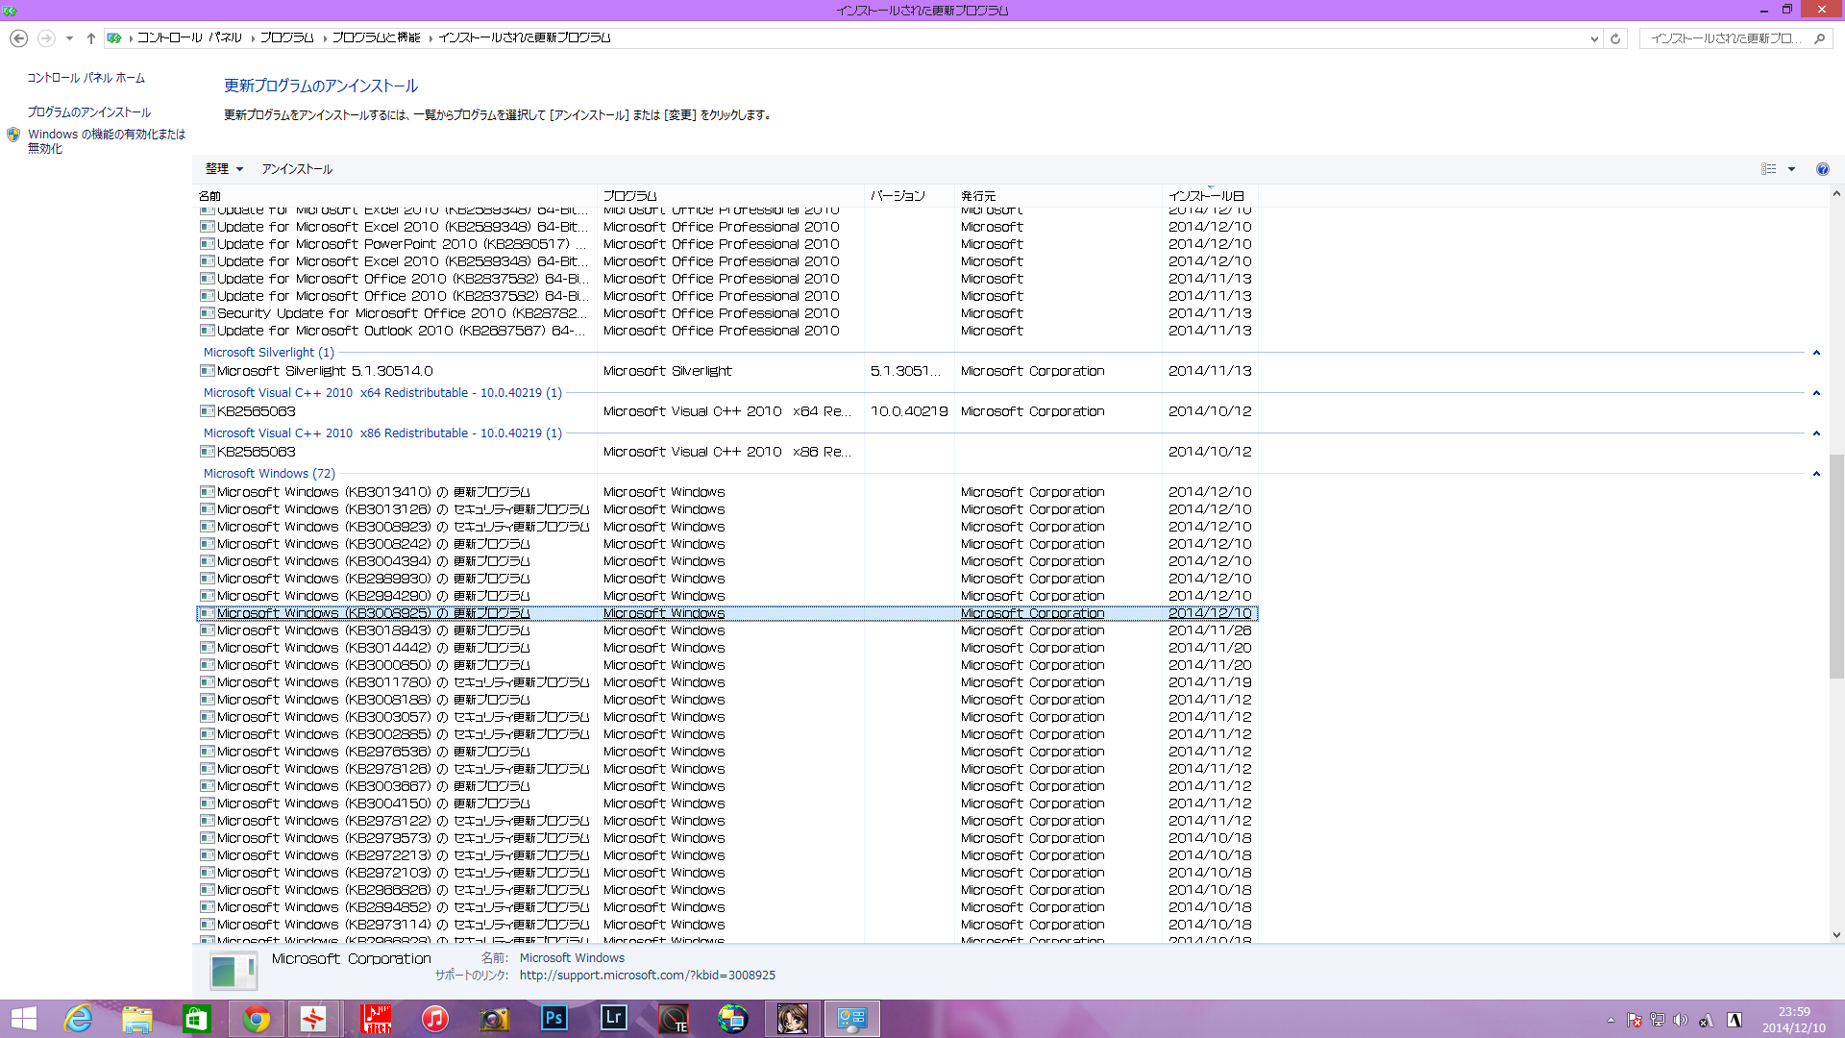
Task: Click the forward navigation arrow
Action: (x=46, y=38)
